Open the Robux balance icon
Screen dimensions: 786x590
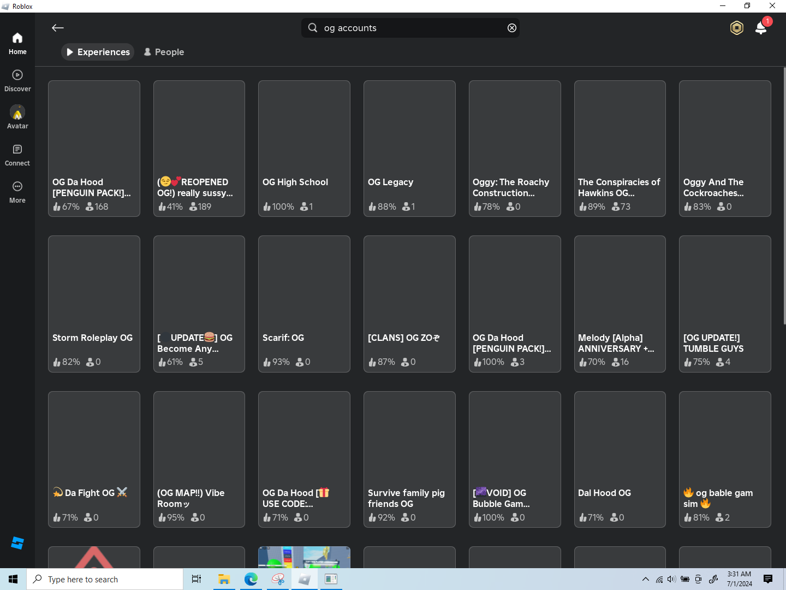(x=737, y=28)
